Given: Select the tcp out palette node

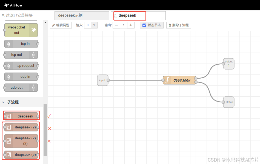Looking at the screenshot, I should (x=21, y=55).
